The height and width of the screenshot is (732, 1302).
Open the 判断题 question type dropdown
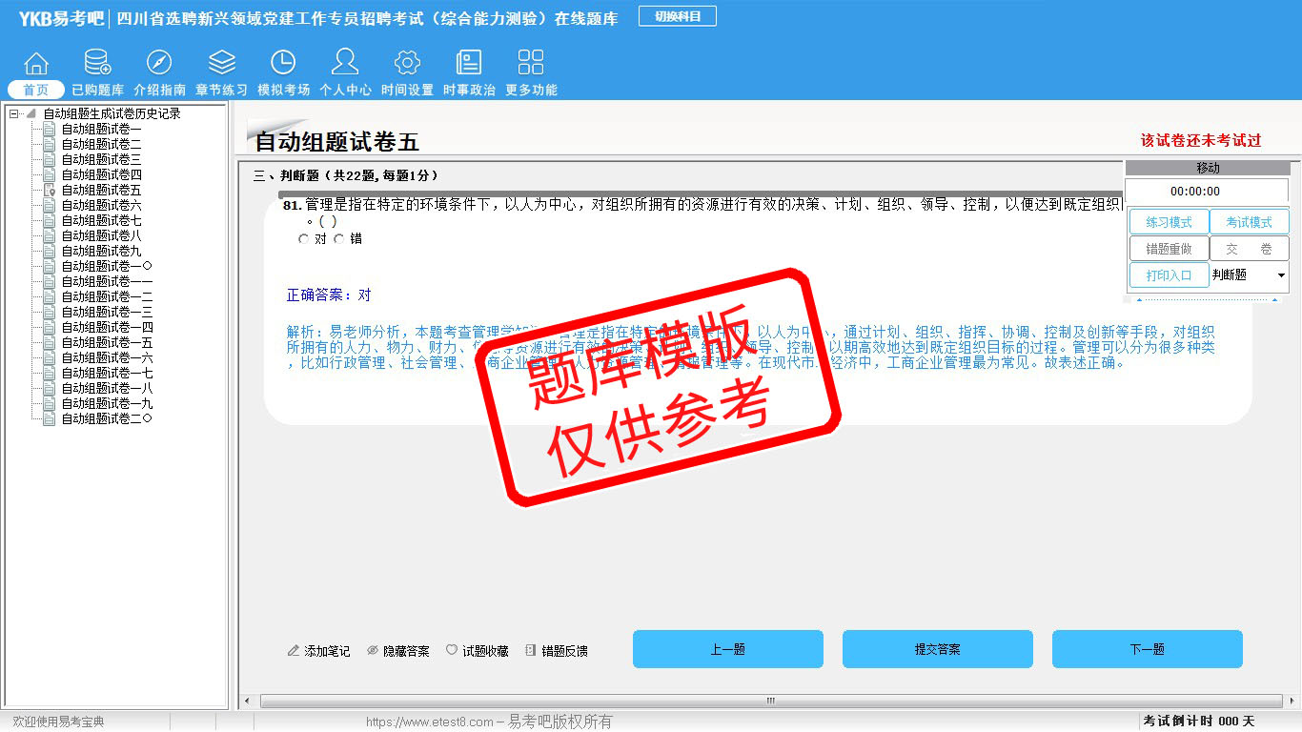click(1280, 275)
